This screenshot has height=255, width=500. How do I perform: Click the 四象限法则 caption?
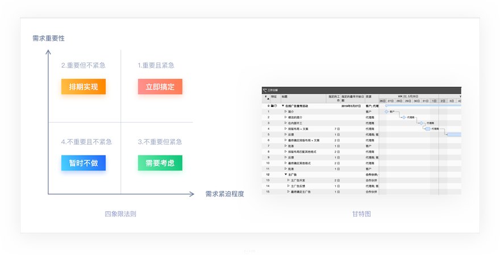click(120, 214)
